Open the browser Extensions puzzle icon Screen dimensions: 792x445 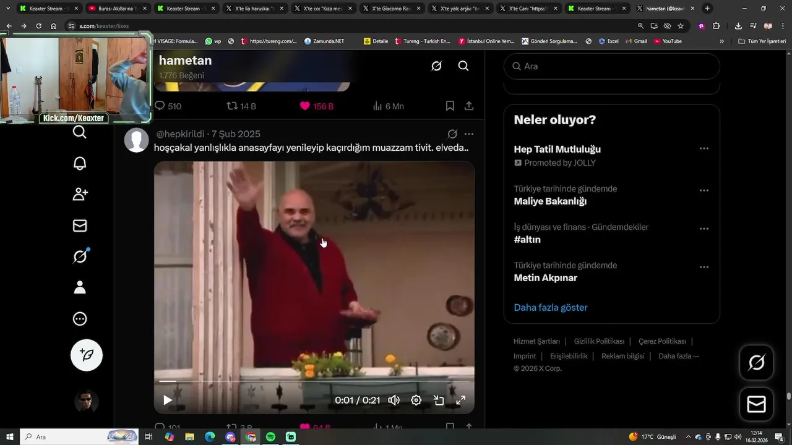click(x=717, y=26)
